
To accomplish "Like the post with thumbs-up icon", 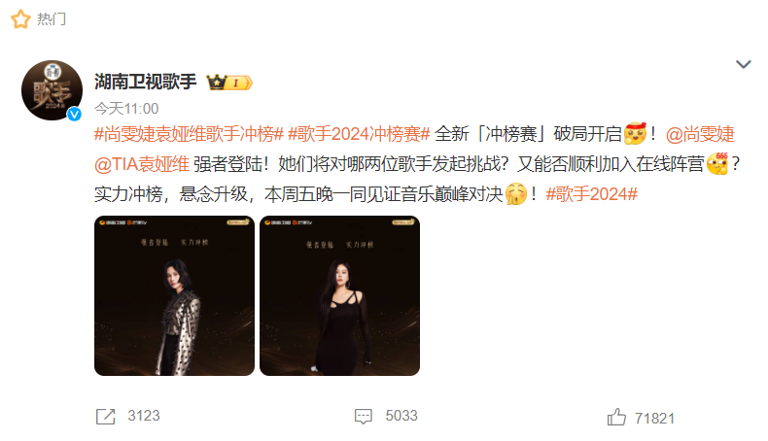I will pyautogui.click(x=616, y=418).
